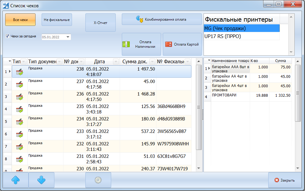305x191 pixels.
Task: Click fiscal number d48dG93889B
Action: (x=171, y=119)
